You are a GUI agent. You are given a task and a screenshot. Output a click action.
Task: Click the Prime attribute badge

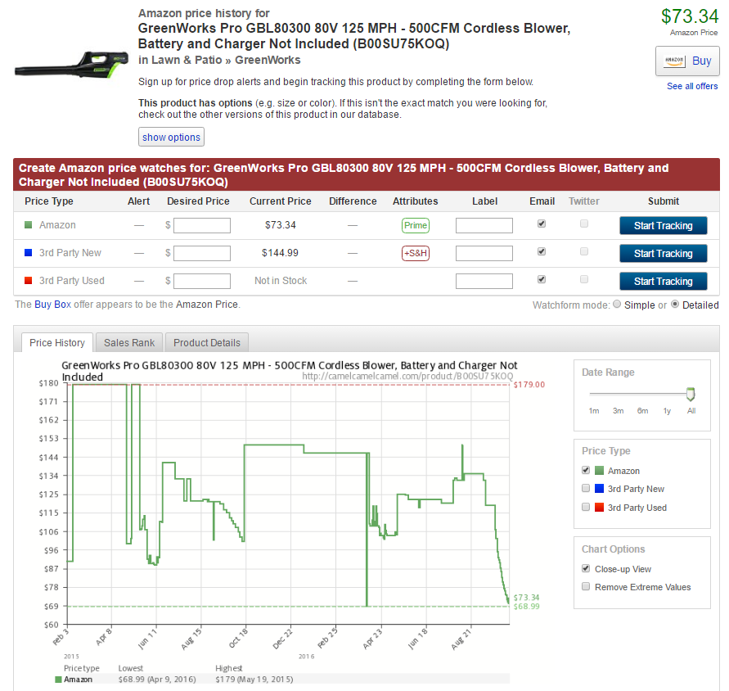pos(415,225)
